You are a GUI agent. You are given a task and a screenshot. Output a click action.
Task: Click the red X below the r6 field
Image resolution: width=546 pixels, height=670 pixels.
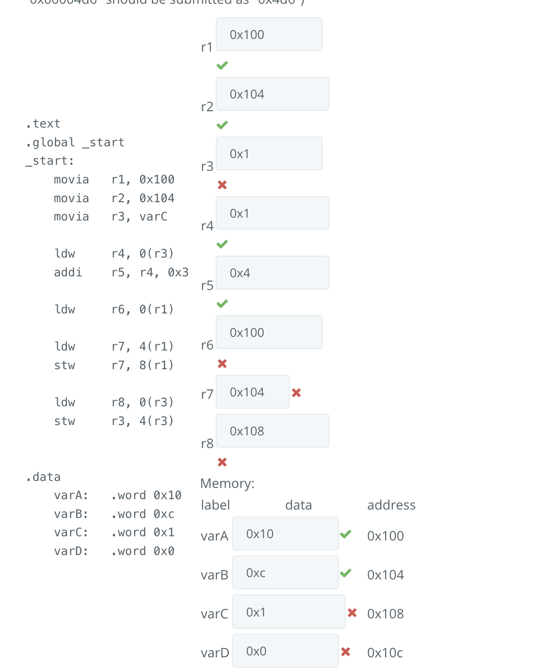(222, 363)
